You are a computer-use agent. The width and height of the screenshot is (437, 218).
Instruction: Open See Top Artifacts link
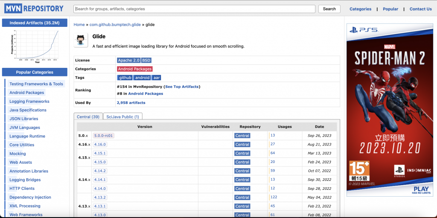click(182, 87)
